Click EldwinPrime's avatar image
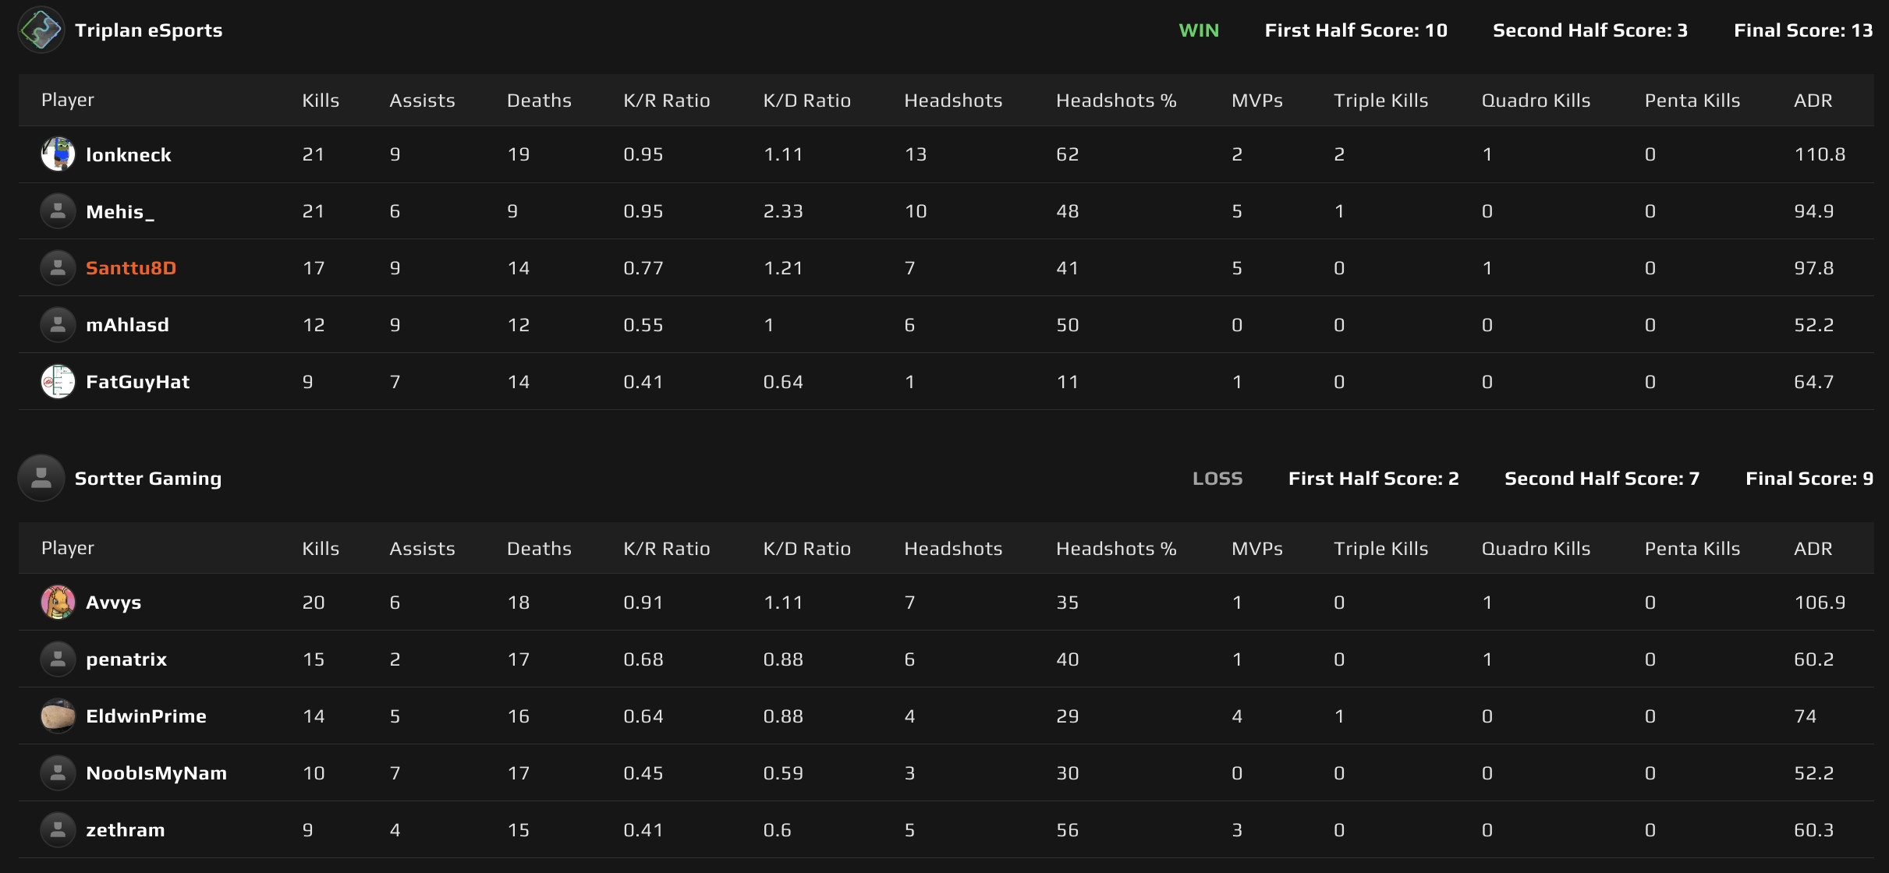 coord(58,716)
